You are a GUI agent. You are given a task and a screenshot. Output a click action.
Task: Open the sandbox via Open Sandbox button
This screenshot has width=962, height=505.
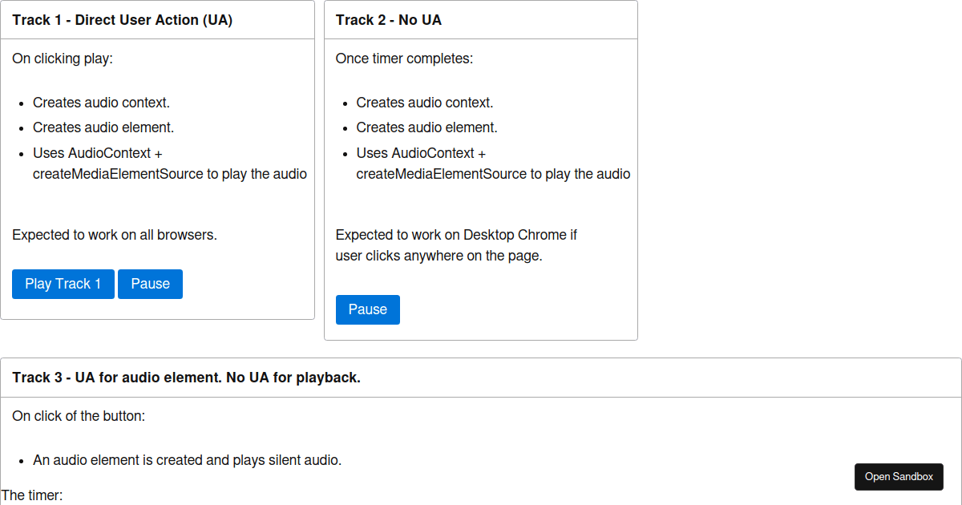(x=899, y=477)
